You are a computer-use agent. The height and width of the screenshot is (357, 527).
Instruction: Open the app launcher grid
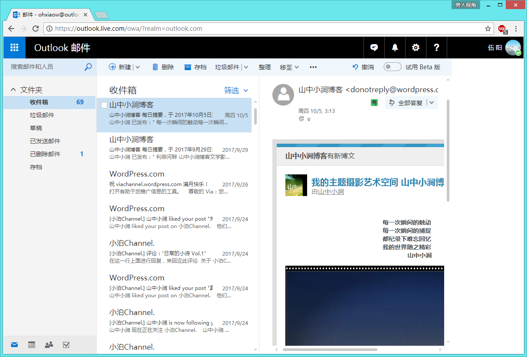click(14, 48)
